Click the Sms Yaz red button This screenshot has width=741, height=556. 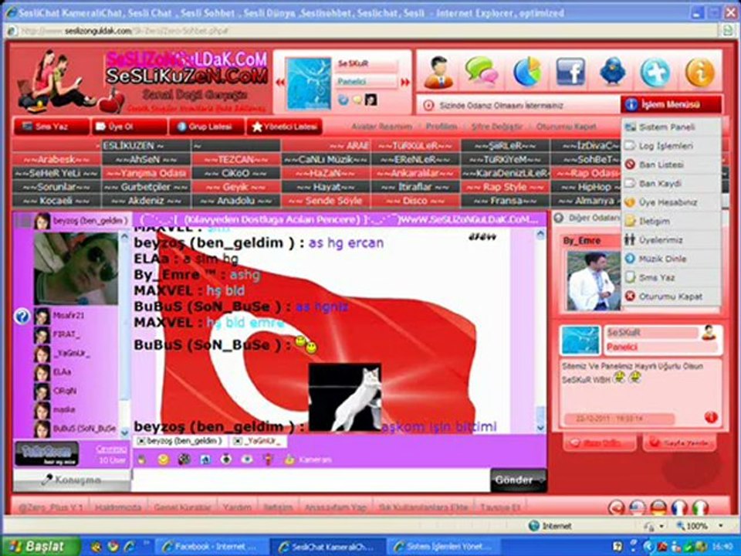(x=52, y=127)
